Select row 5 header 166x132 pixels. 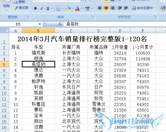pyautogui.click(x=5, y=64)
